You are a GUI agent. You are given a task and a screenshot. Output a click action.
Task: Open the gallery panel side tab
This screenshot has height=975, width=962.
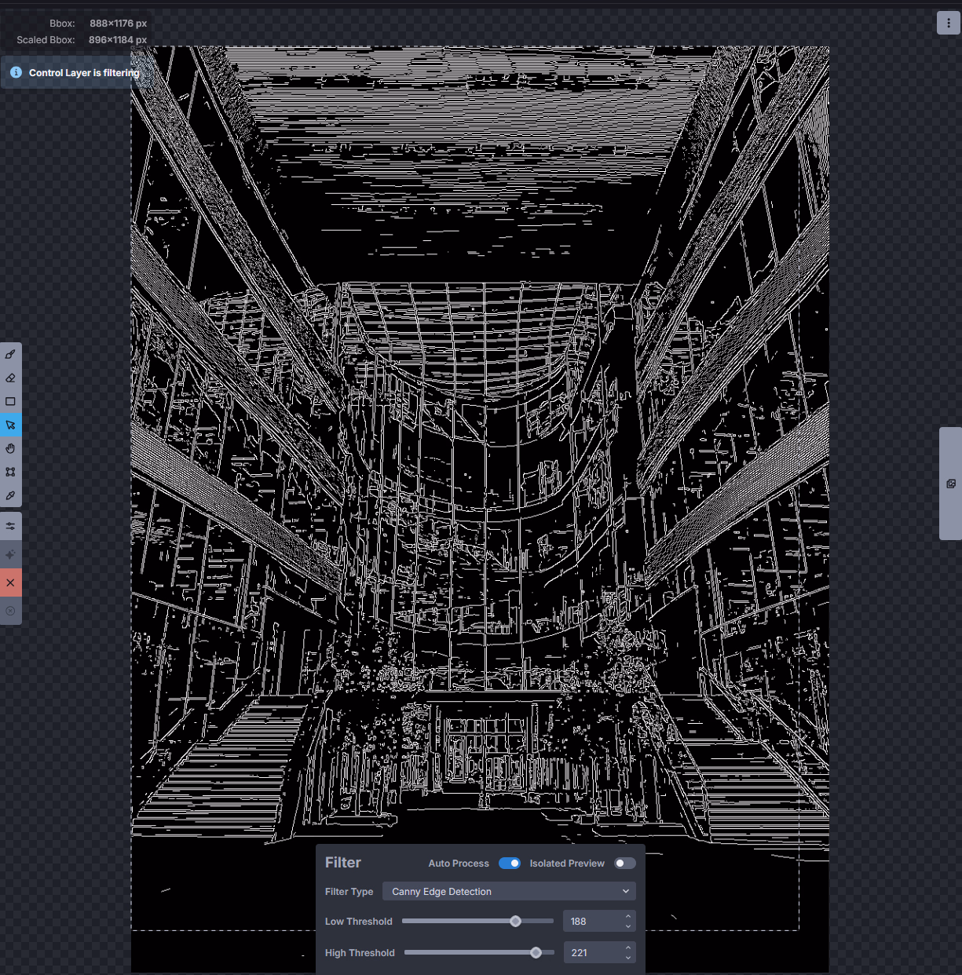950,484
